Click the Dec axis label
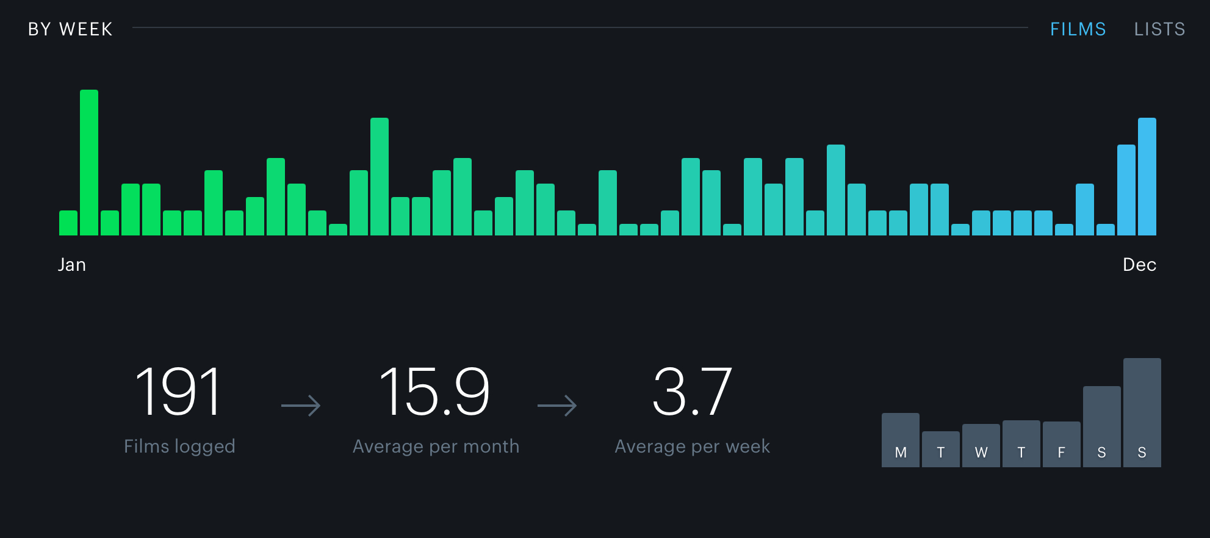1210x538 pixels. tap(1139, 265)
